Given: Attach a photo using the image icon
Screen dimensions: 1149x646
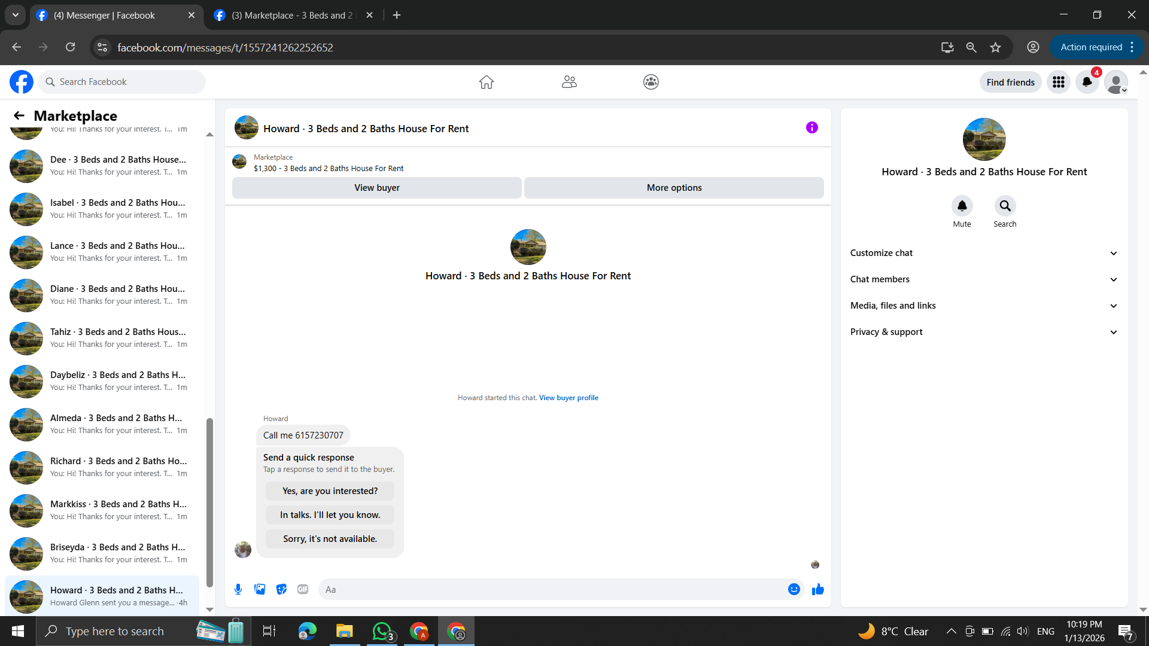Looking at the screenshot, I should pos(260,589).
